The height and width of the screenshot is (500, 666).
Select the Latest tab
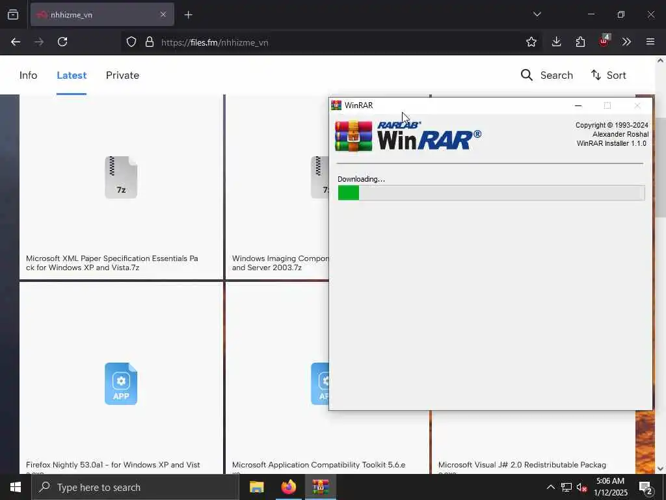pyautogui.click(x=72, y=76)
